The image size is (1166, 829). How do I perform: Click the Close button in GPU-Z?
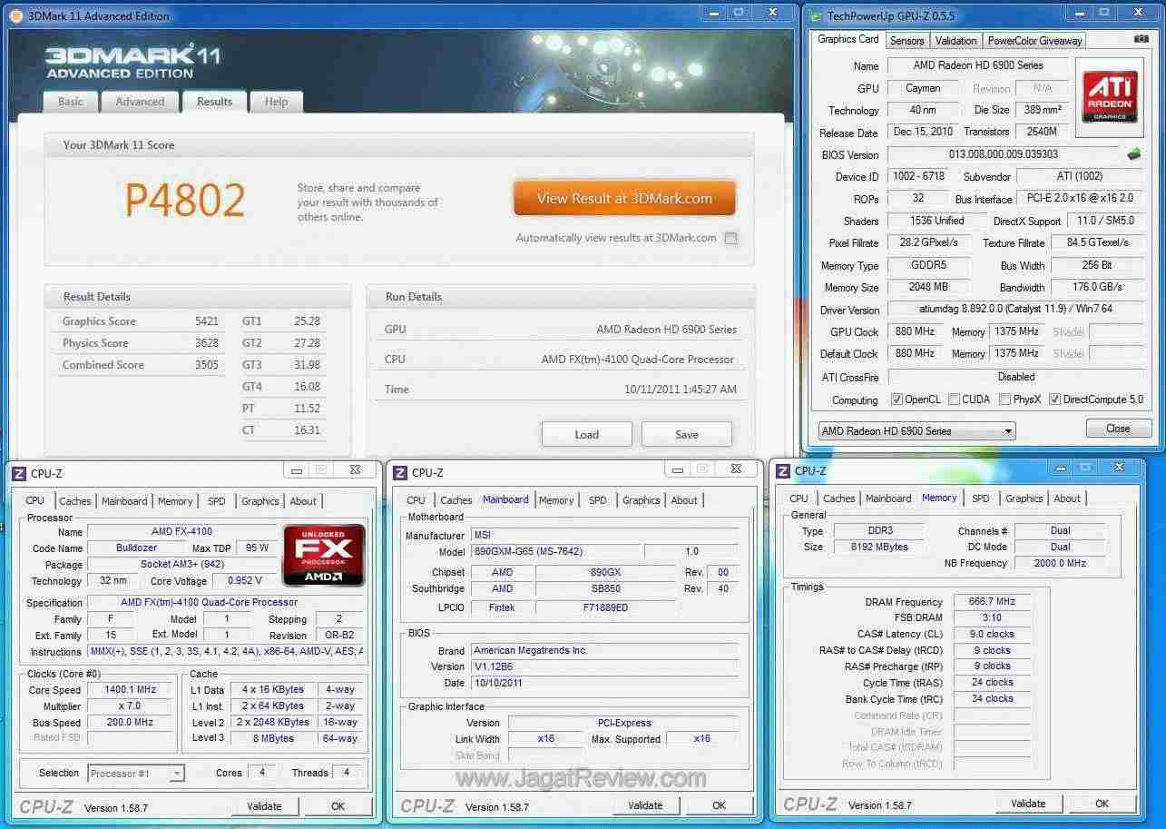coord(1118,429)
